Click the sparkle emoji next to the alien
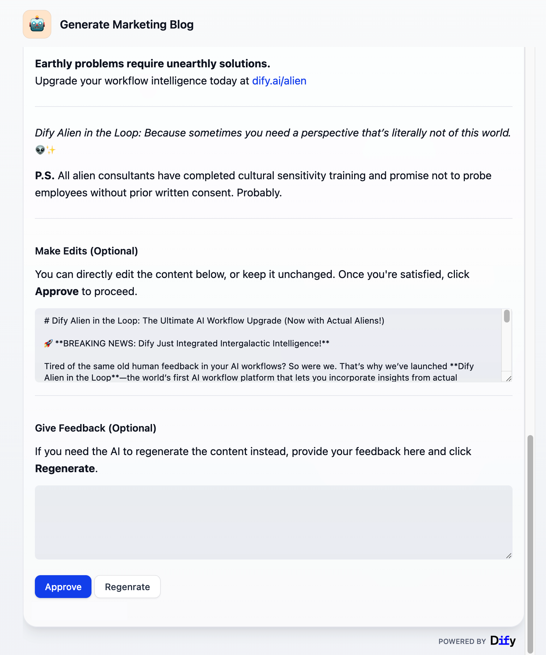 (51, 150)
